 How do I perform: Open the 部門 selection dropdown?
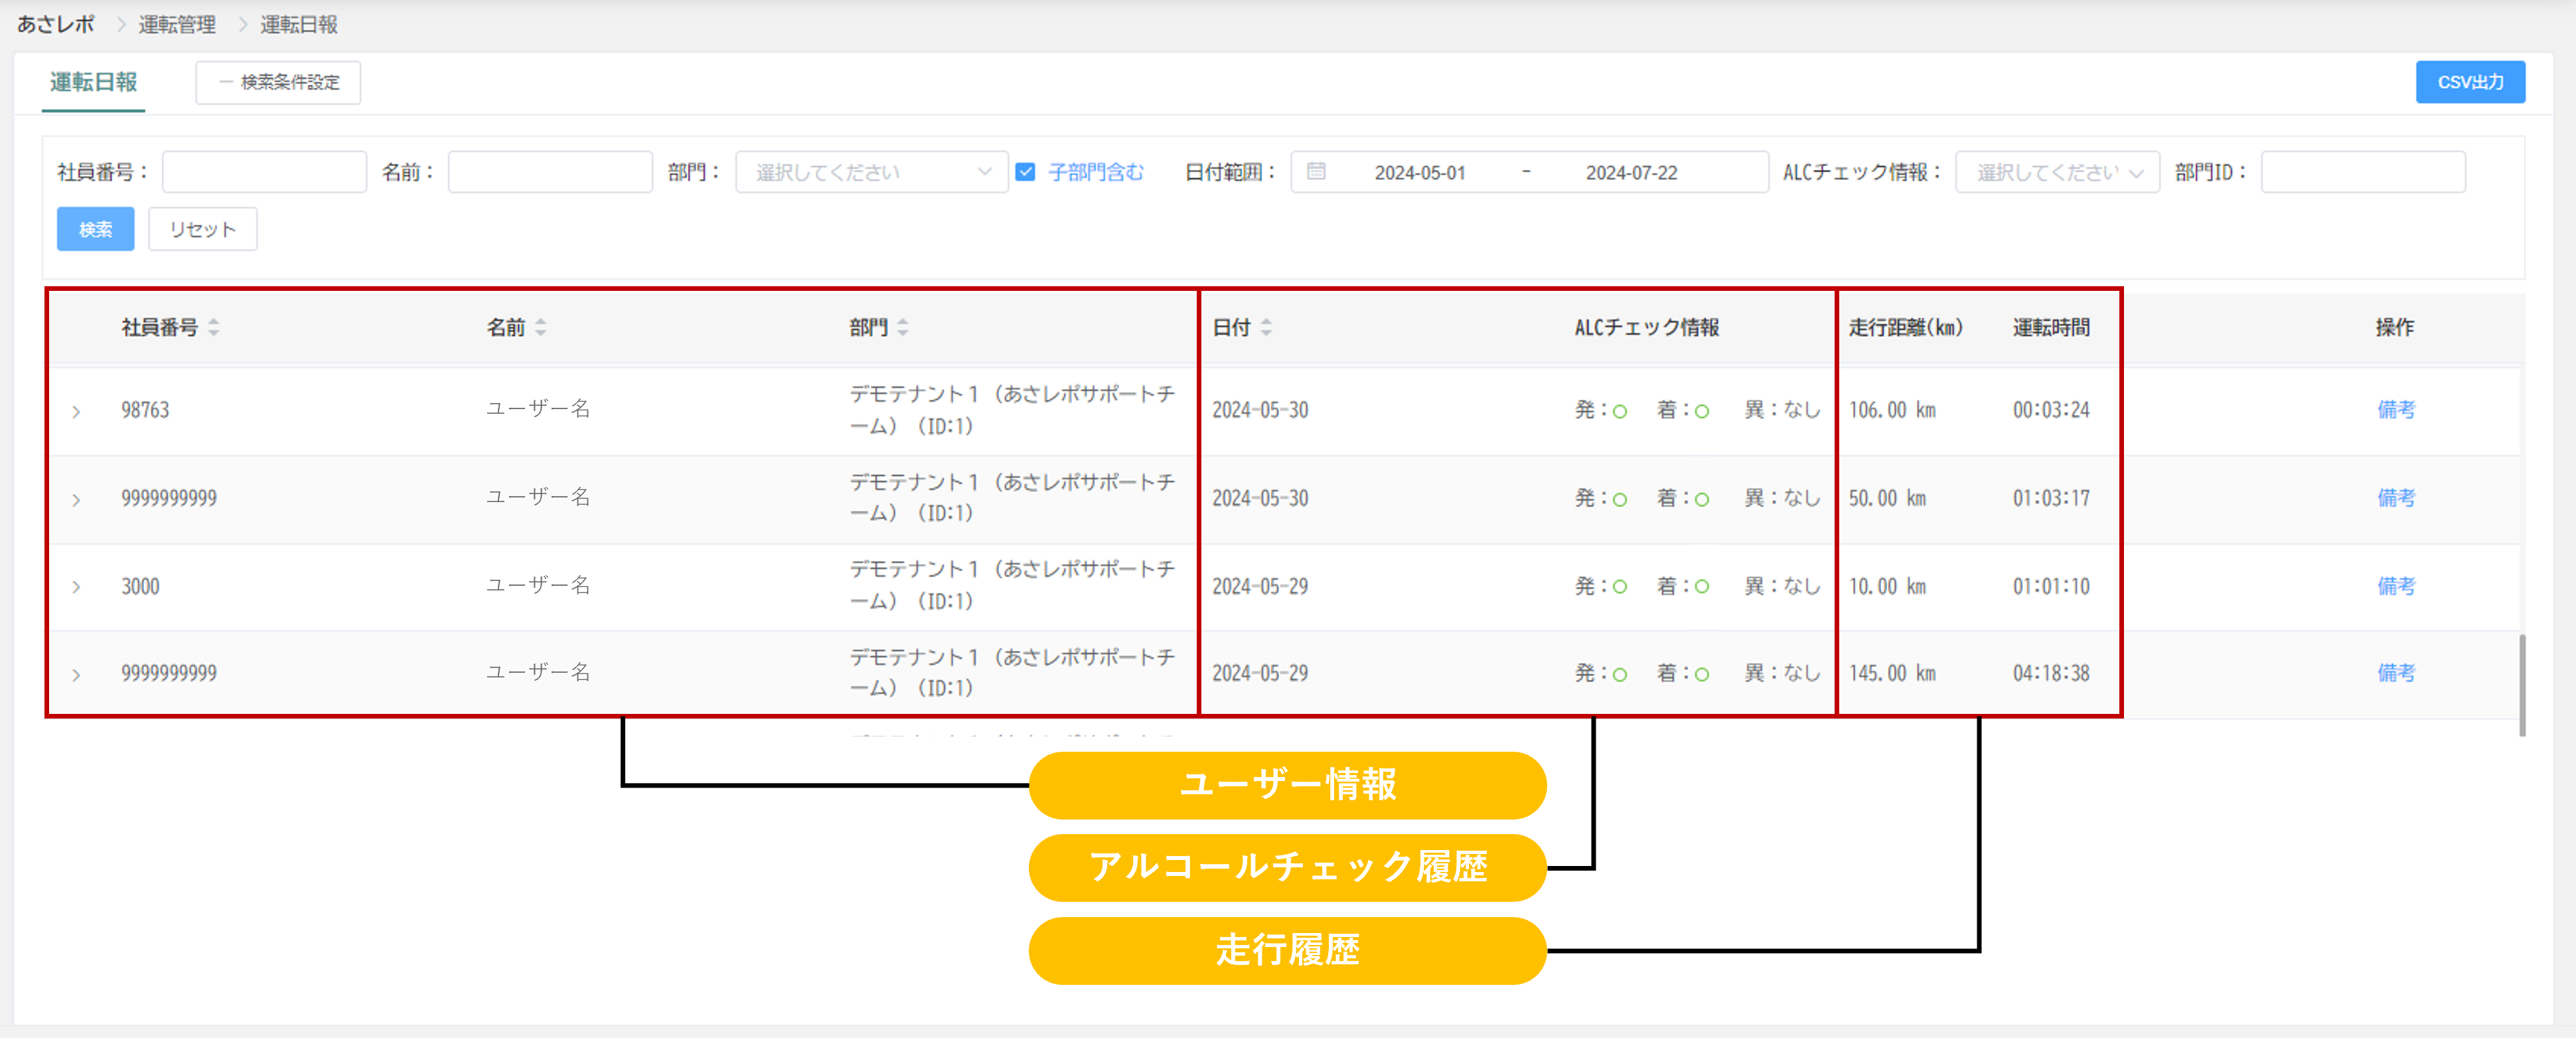pyautogui.click(x=871, y=172)
